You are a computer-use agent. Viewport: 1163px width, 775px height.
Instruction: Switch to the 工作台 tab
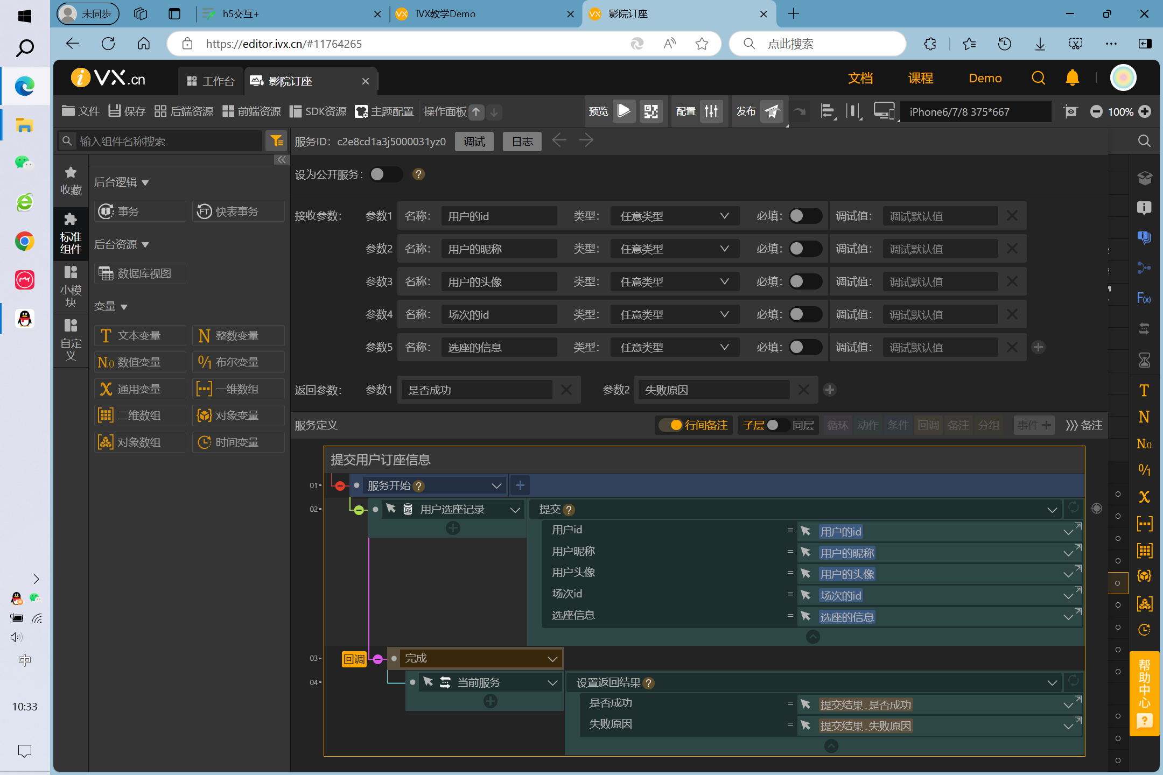(x=211, y=81)
